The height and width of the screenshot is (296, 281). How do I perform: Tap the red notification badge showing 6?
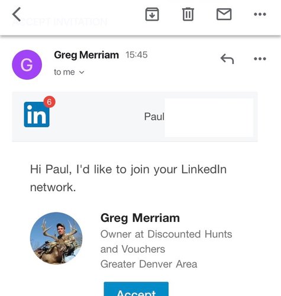click(x=49, y=102)
